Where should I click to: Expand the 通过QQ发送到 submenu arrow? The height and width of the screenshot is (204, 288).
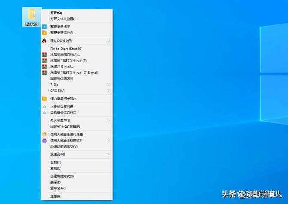coord(109,41)
